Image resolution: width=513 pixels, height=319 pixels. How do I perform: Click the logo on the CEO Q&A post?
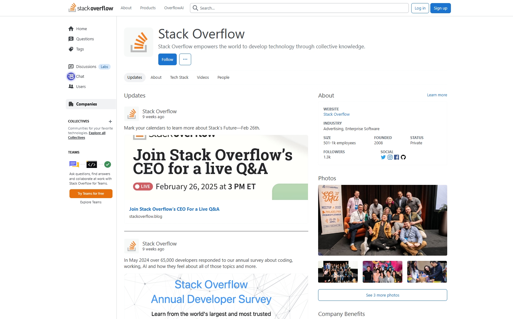132,114
